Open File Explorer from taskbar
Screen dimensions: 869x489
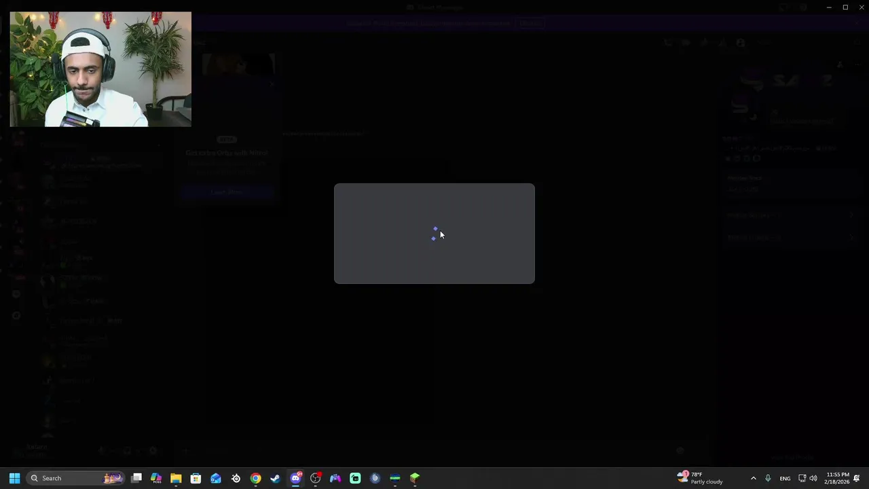pos(176,478)
